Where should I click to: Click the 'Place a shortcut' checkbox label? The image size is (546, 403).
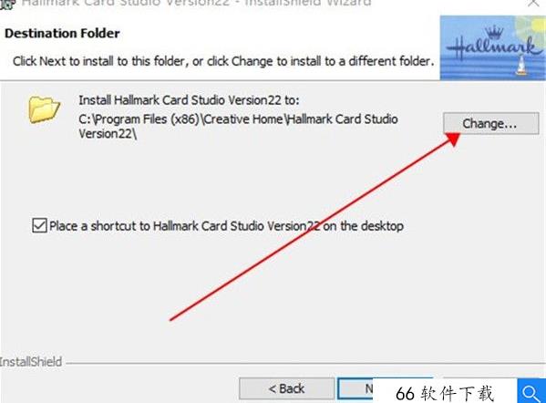point(226,226)
